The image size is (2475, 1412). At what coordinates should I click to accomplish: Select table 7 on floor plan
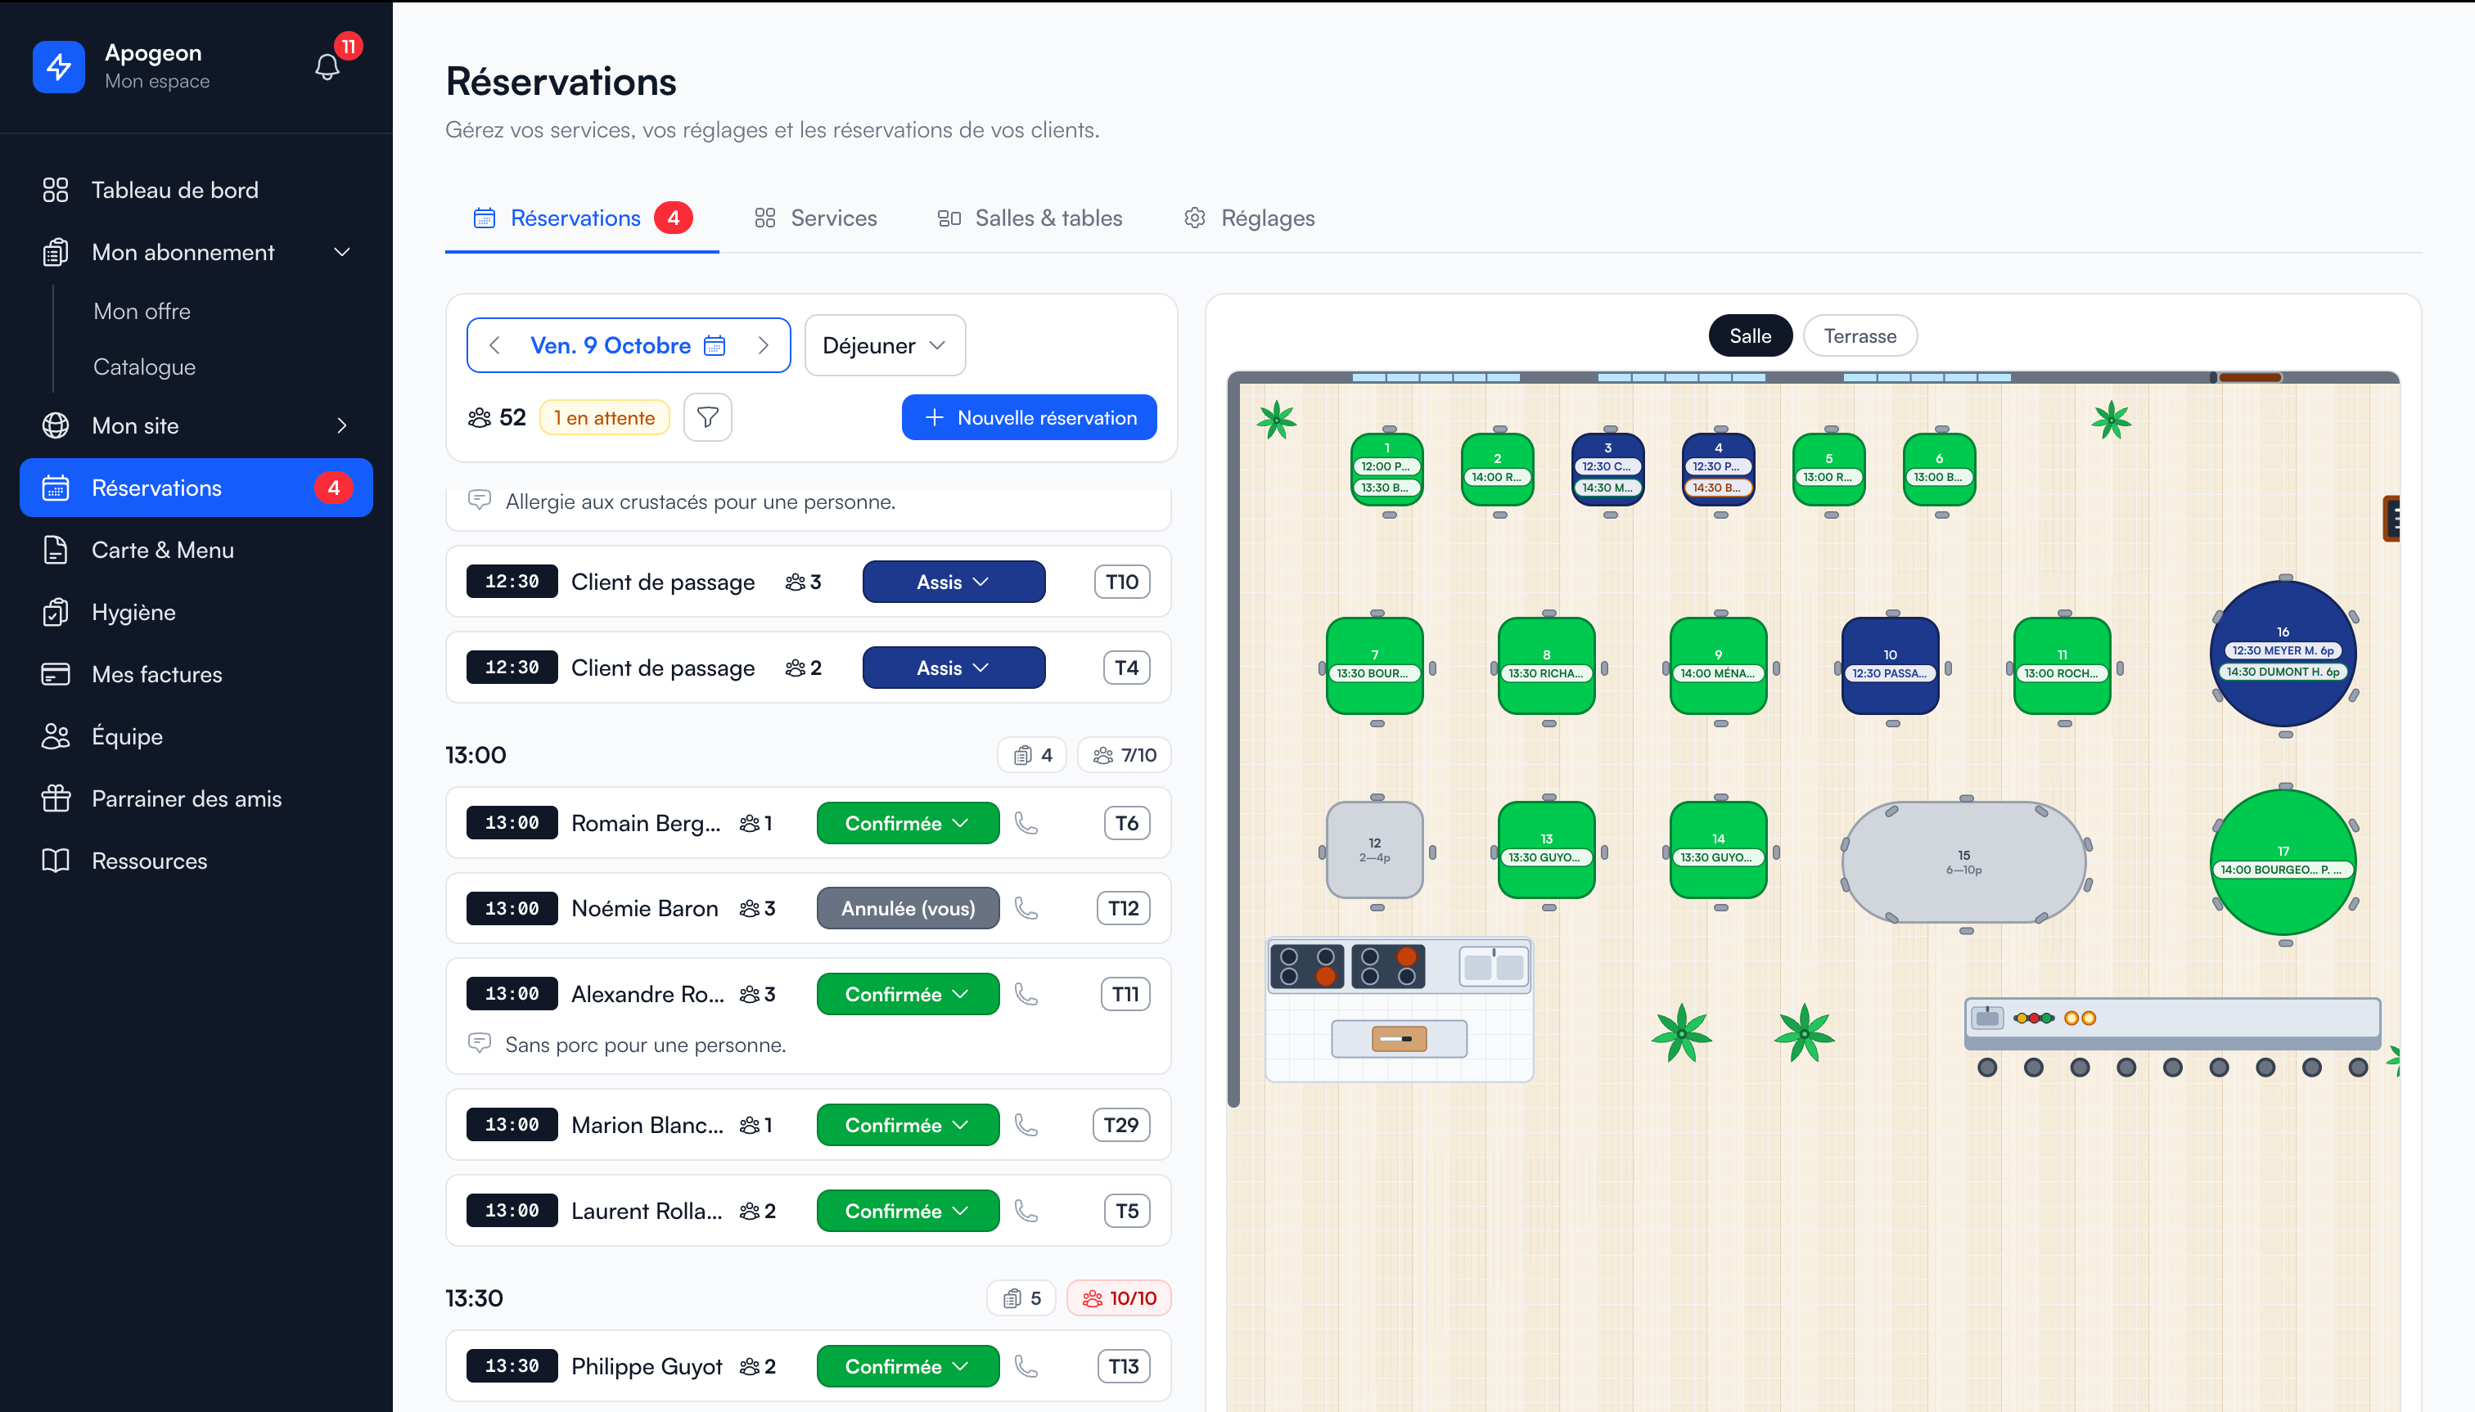click(1375, 666)
